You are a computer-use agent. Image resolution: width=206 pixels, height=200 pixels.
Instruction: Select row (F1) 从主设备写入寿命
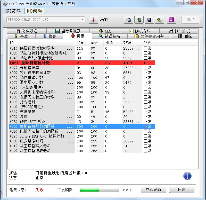(x=82, y=146)
